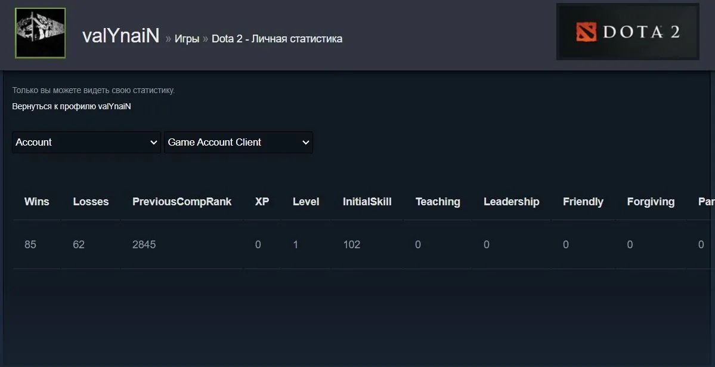Select the Friendly value 0
The height and width of the screenshot is (367, 715).
(566, 245)
